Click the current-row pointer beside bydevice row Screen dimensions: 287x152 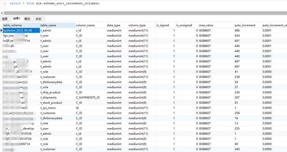[1, 30]
